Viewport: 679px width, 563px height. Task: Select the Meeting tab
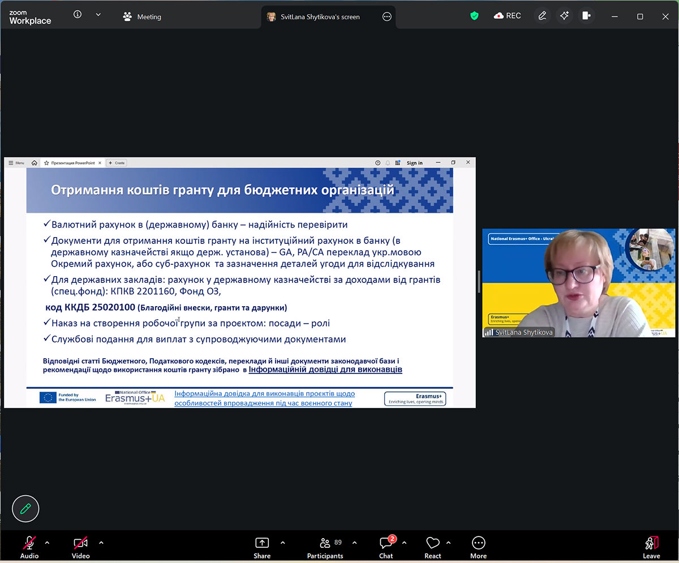tap(143, 17)
